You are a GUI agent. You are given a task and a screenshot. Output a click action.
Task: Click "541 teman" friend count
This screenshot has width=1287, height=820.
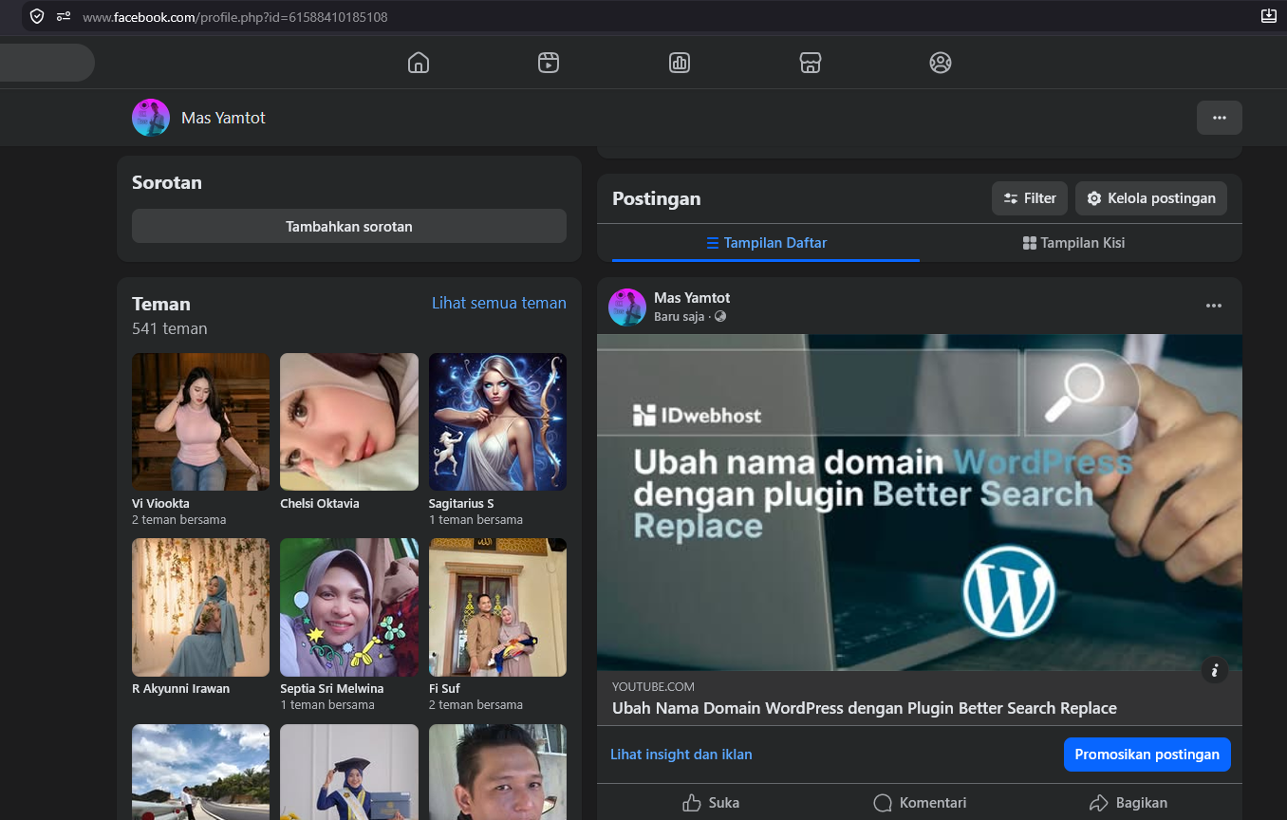(170, 329)
